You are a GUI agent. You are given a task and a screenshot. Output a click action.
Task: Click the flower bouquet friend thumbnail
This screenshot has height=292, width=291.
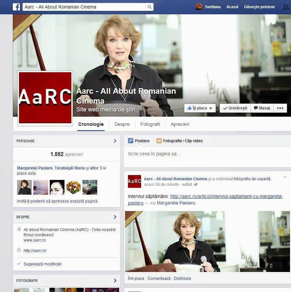(x=74, y=187)
